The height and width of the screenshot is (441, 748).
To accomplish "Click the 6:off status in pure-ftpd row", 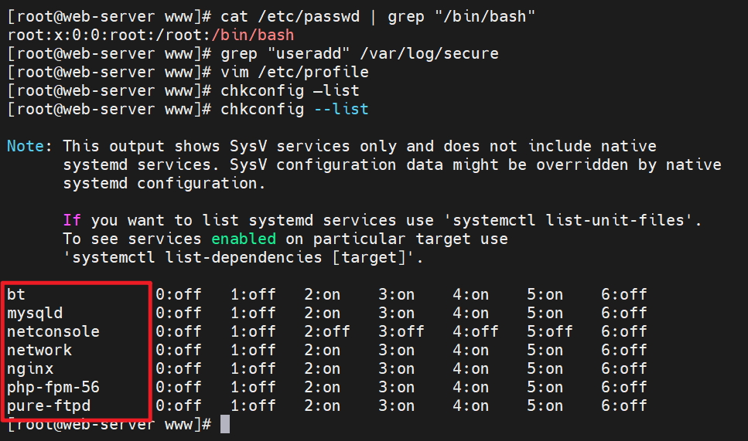I will coord(623,405).
